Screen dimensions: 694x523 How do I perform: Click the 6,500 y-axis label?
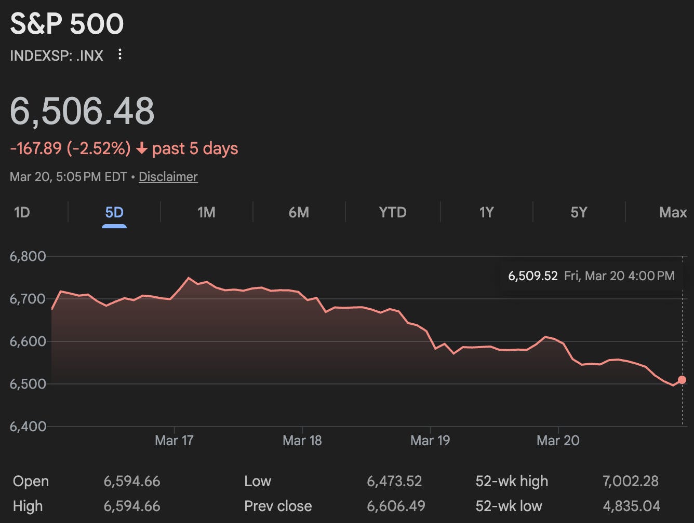pos(28,384)
